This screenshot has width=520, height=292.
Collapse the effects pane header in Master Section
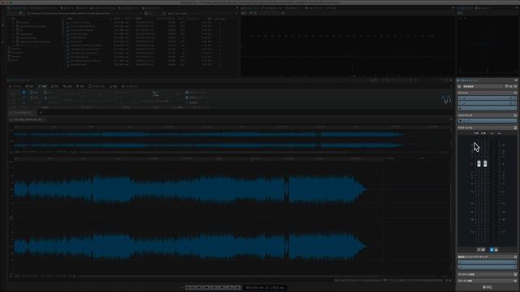(487, 93)
